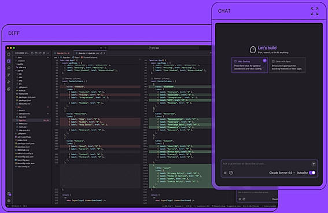Expand the public folder in Explorer
Image resolution: width=328 pixels, height=213 pixels.
pos(20,64)
